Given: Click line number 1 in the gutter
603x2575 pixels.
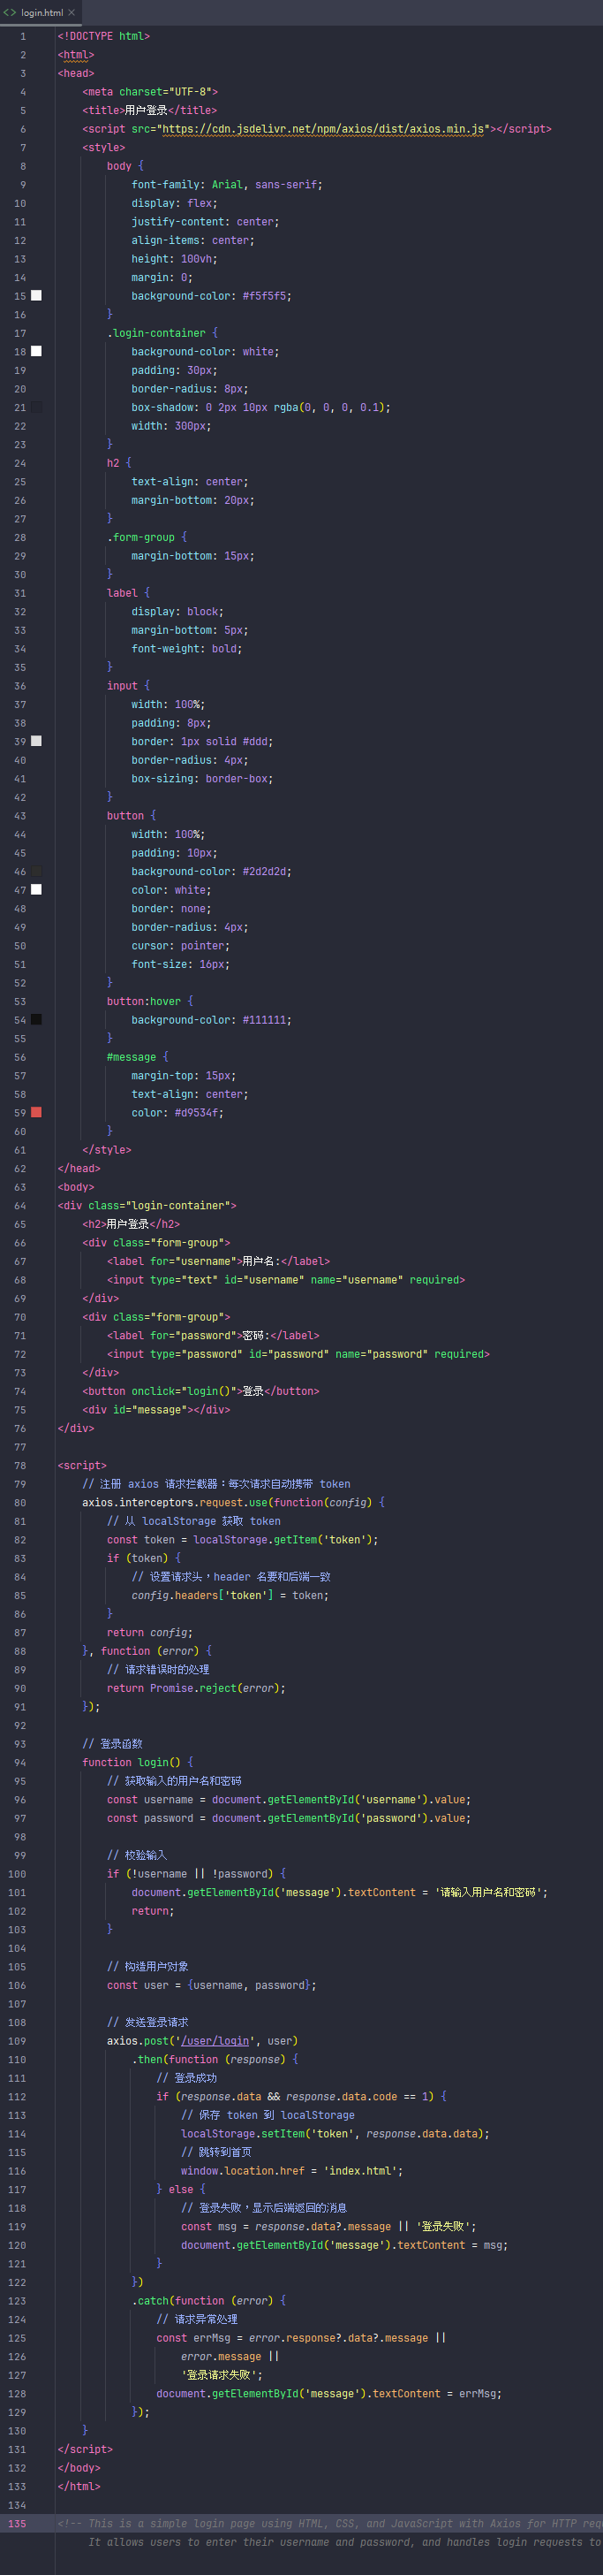Looking at the screenshot, I should click(x=23, y=36).
